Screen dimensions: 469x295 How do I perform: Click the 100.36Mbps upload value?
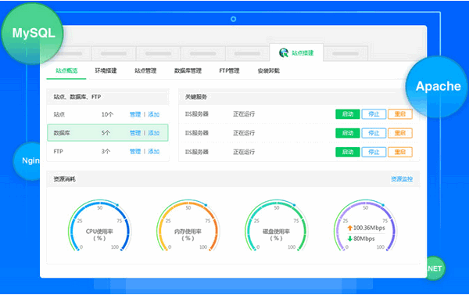pyautogui.click(x=369, y=228)
